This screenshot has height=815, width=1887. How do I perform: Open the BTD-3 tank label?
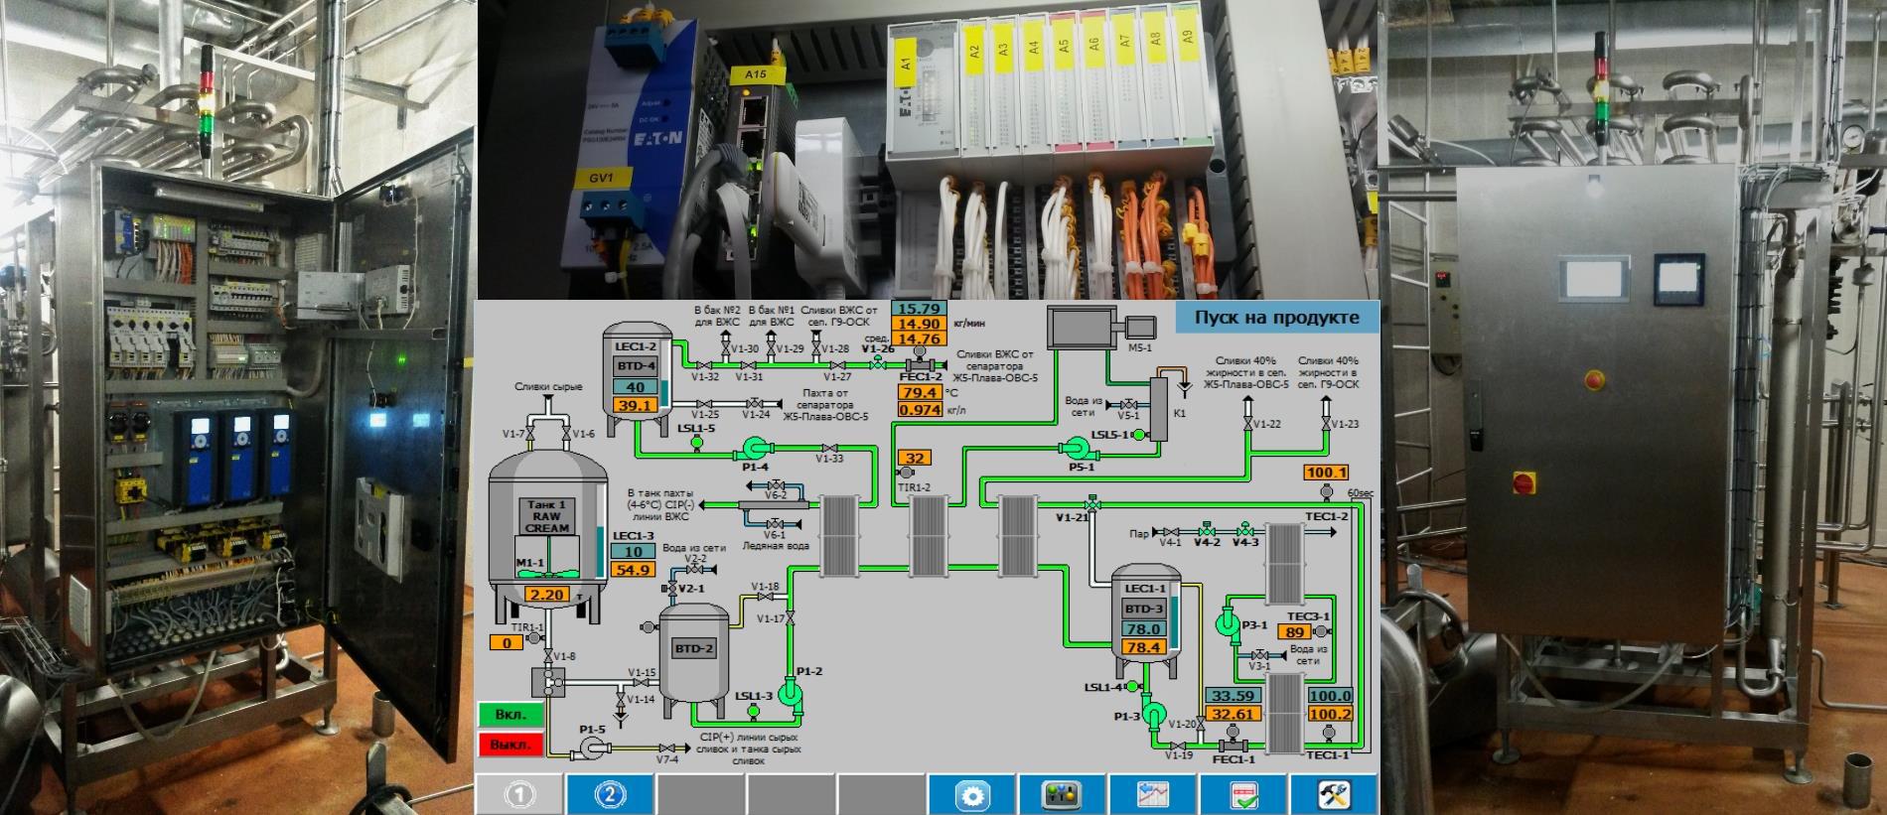[1143, 609]
